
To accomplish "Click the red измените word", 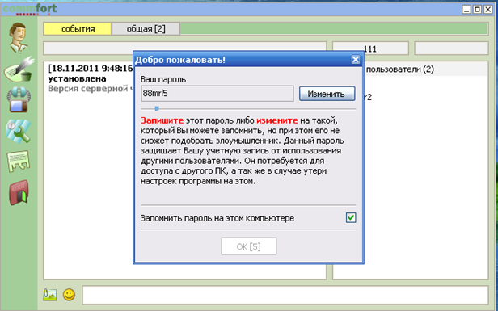I will tap(277, 120).
